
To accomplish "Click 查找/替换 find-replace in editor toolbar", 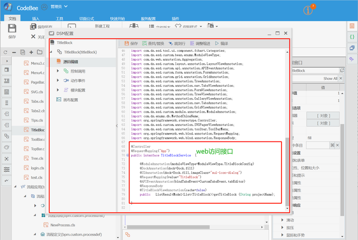I will tap(153, 43).
